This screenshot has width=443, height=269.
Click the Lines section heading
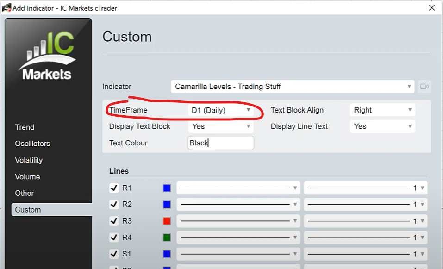(119, 171)
